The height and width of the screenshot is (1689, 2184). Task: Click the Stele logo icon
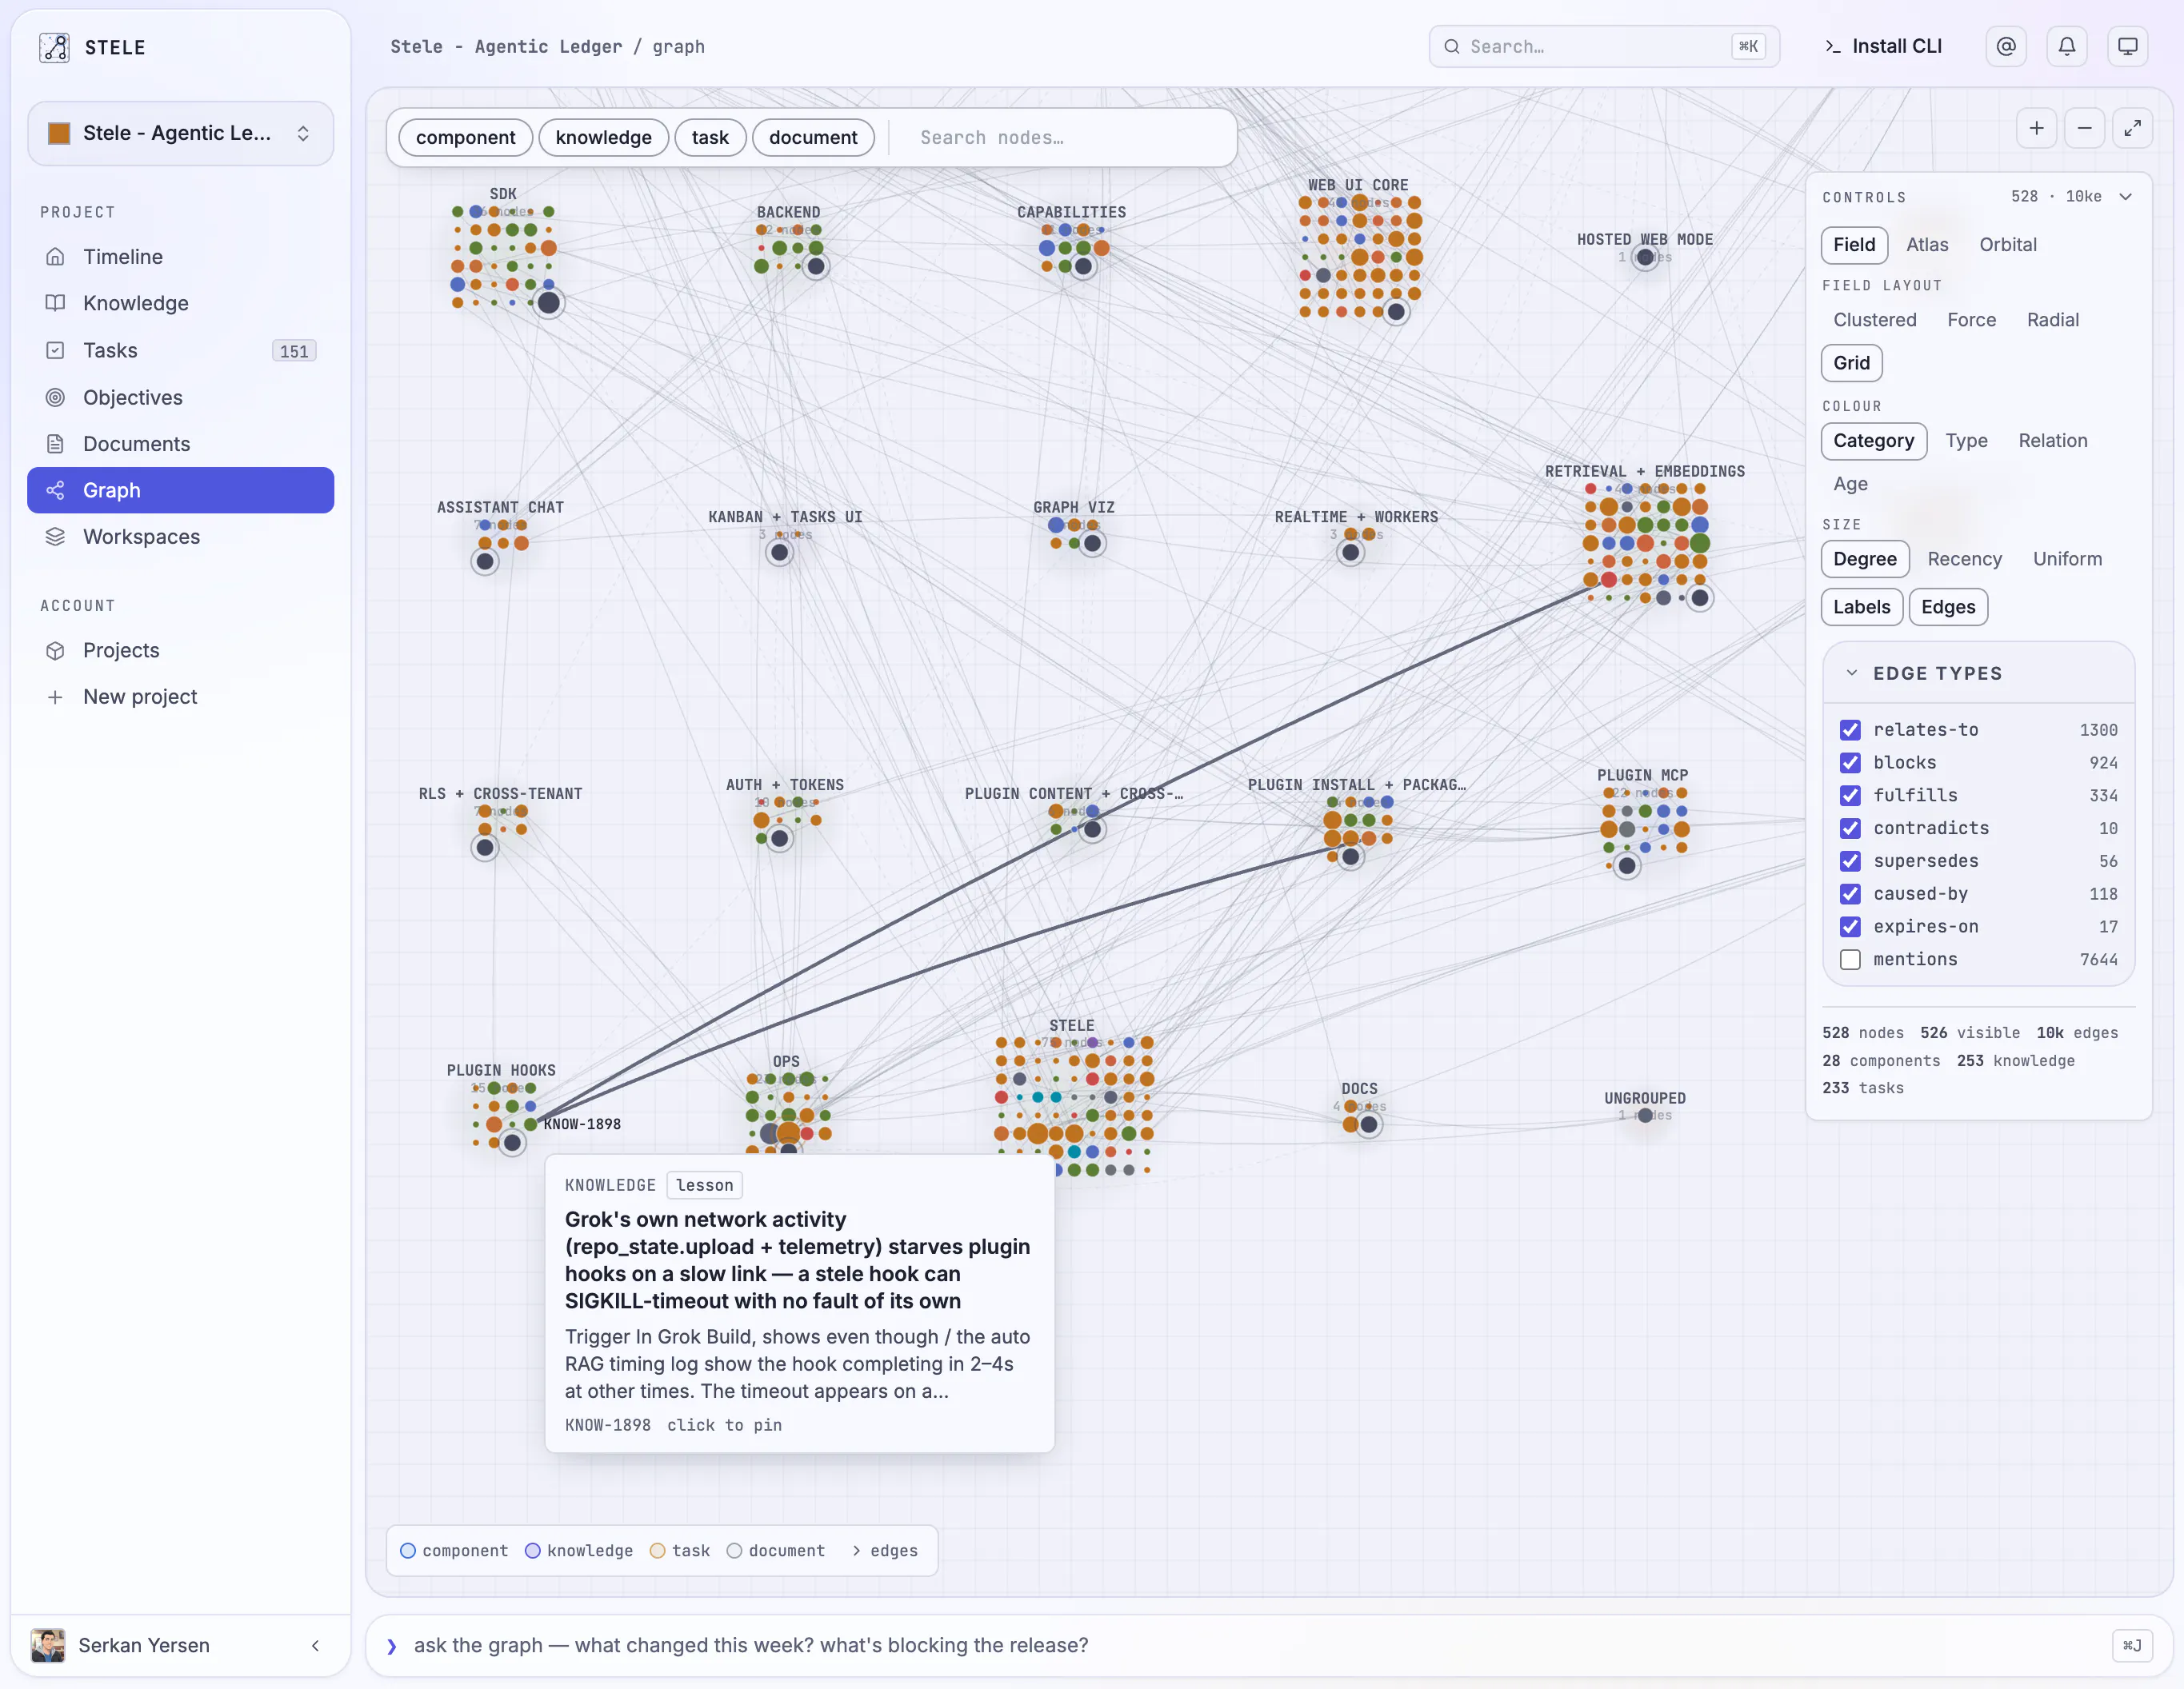tap(54, 47)
